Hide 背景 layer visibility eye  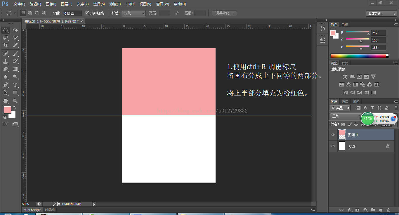(x=333, y=146)
